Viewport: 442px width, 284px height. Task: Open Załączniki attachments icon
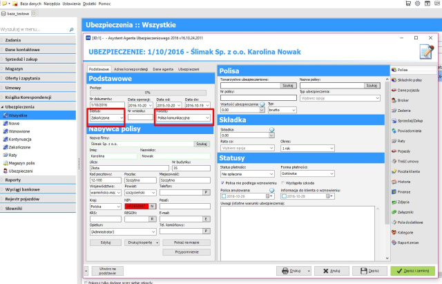[394, 212]
